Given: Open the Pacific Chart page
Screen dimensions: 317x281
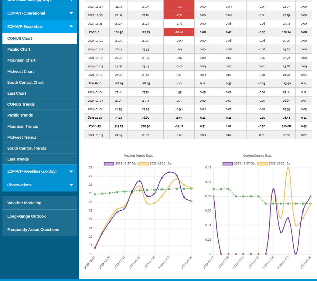Looking at the screenshot, I should click(x=19, y=49).
